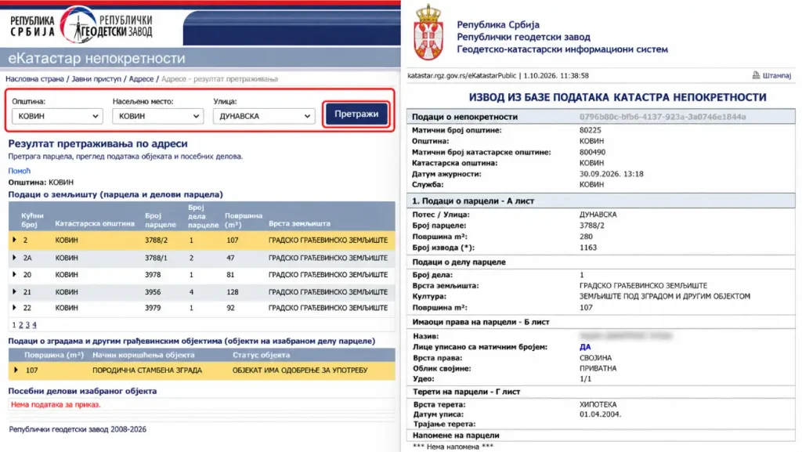Select parcel number 3956 cell
Screen dimensions: 802x452
(x=153, y=292)
